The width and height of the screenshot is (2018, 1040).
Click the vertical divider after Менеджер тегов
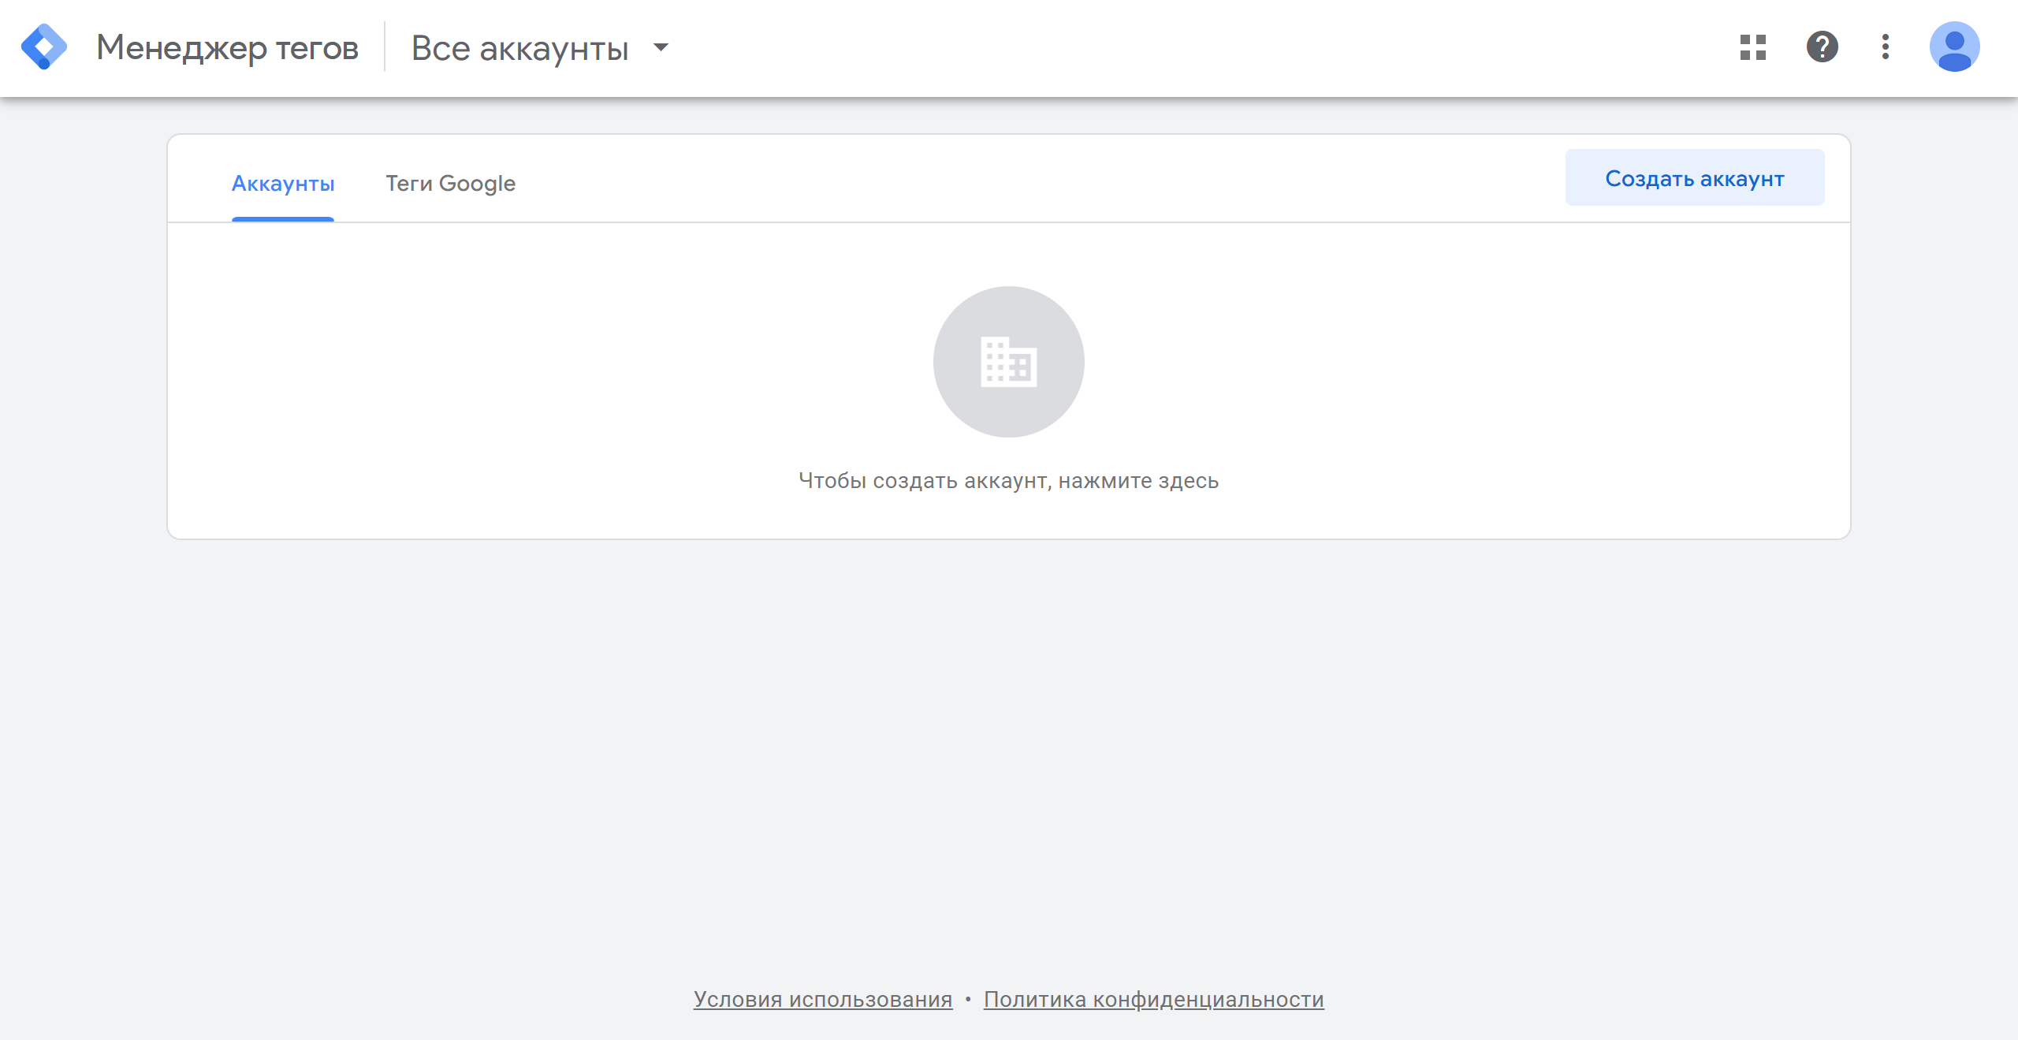pyautogui.click(x=385, y=47)
